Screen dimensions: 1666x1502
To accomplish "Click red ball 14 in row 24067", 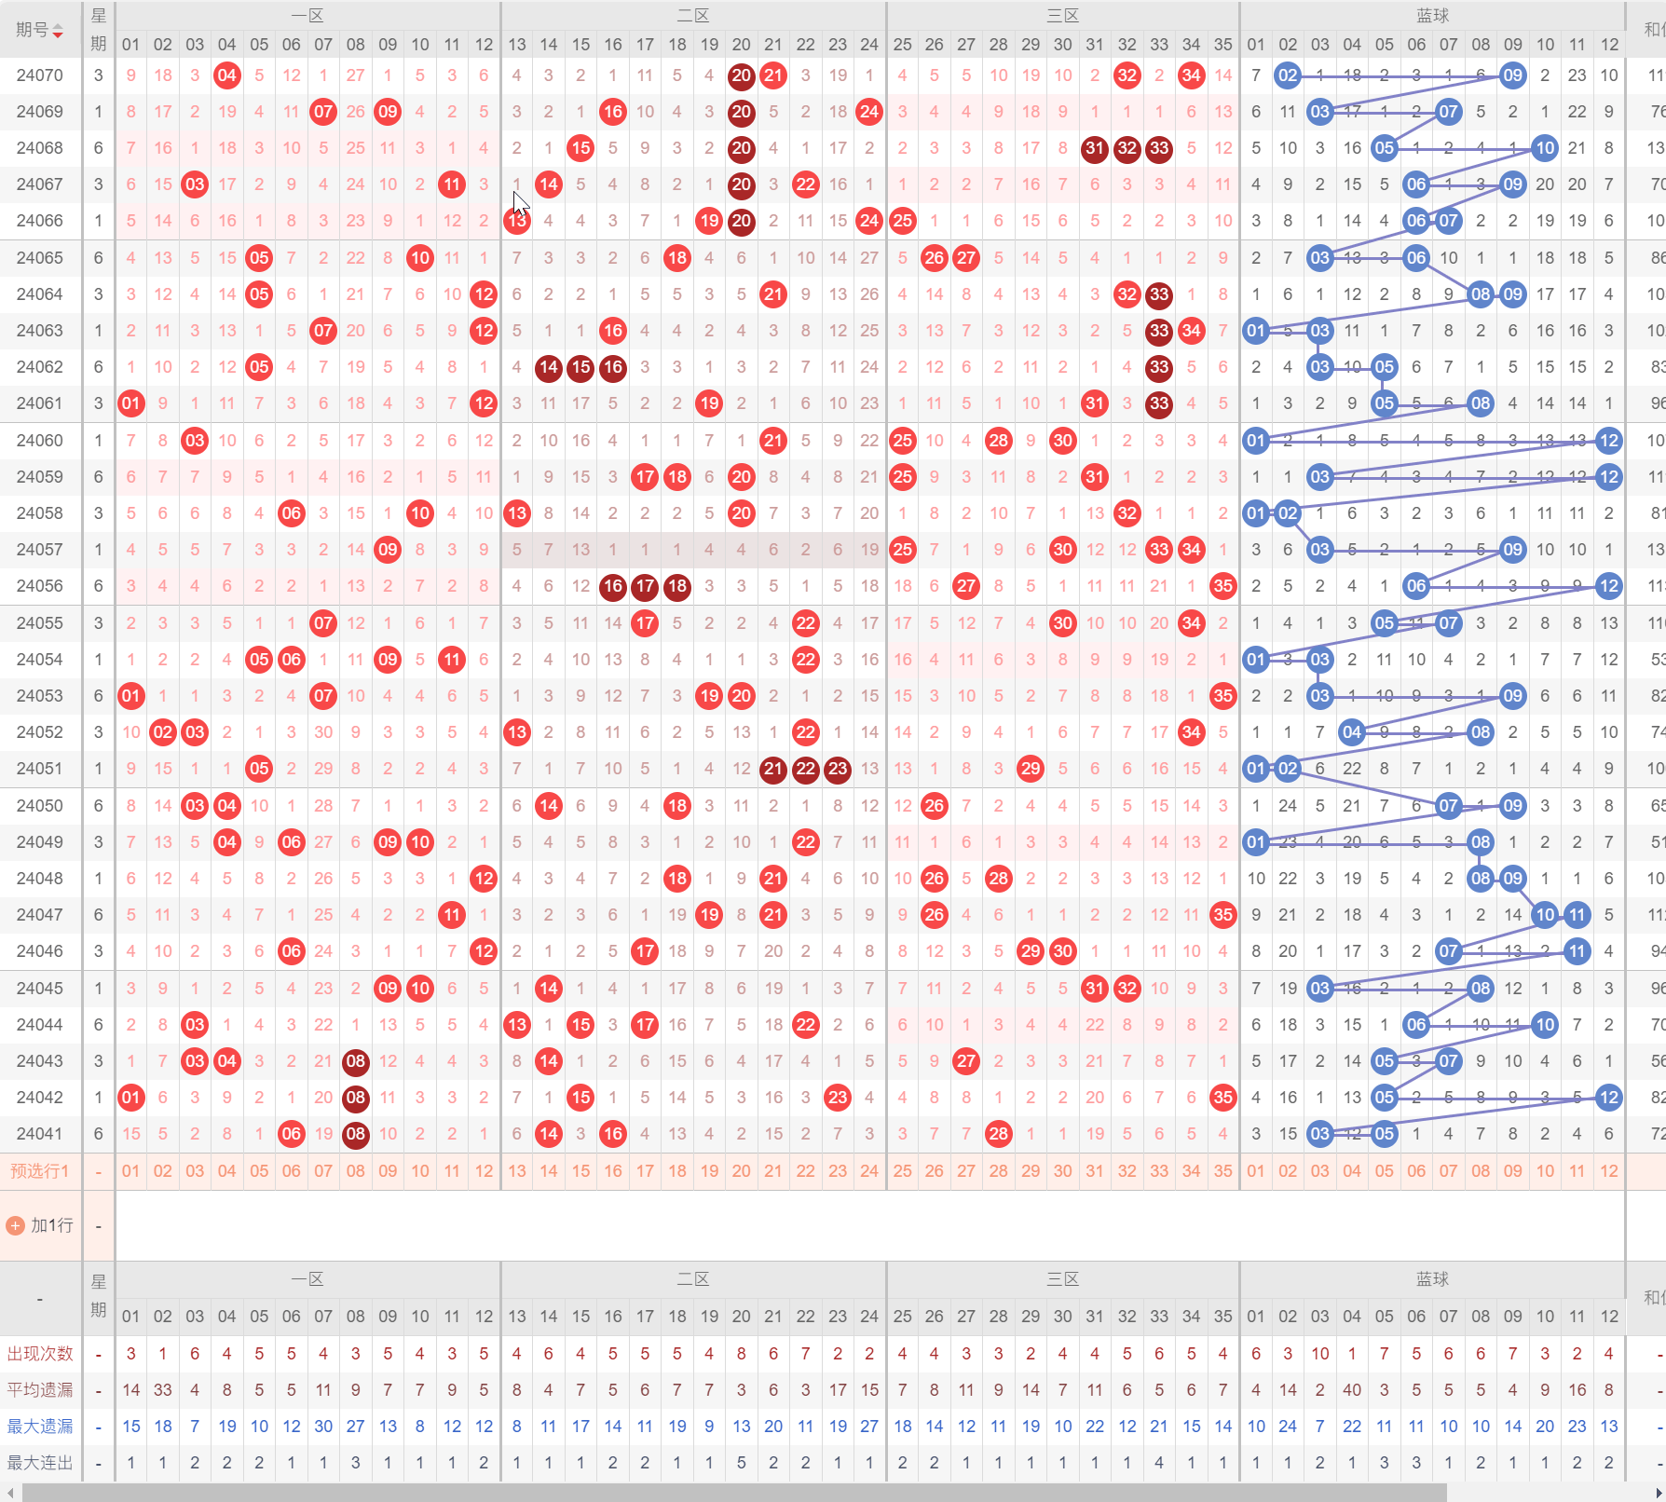I will tap(549, 184).
